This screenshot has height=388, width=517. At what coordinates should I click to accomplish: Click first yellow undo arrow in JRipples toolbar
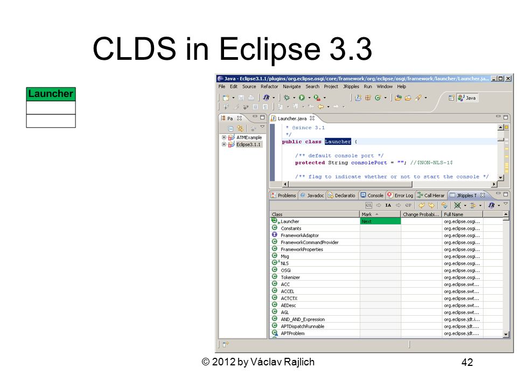tap(422, 205)
